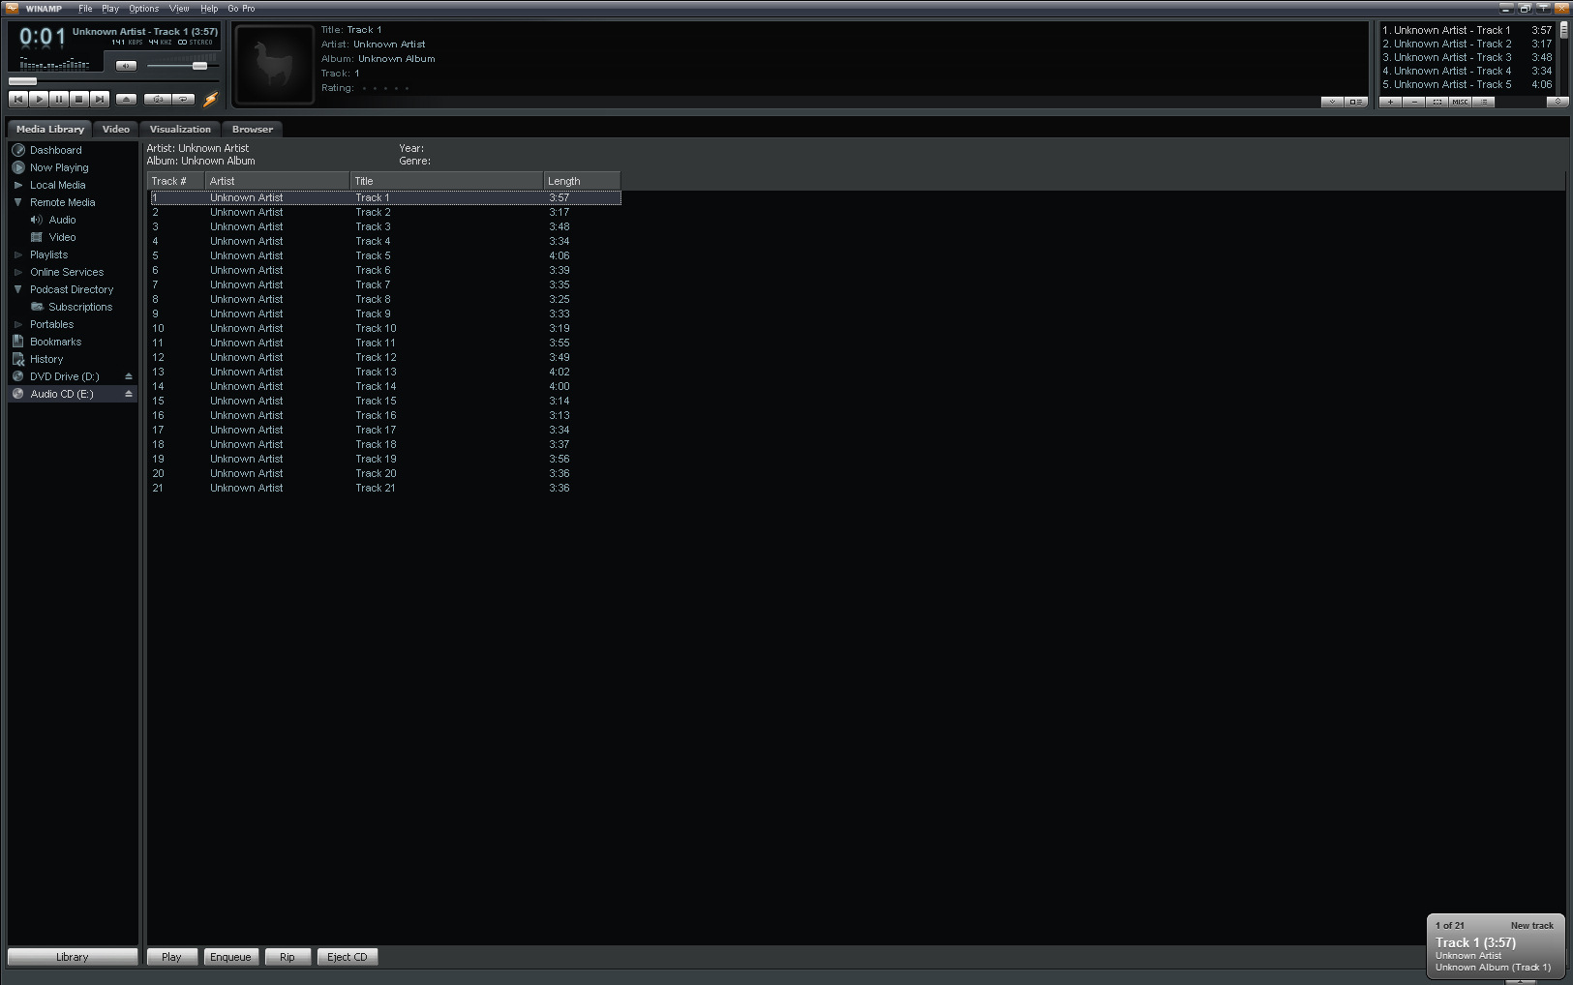The width and height of the screenshot is (1573, 985).
Task: Eject the DVD Drive (D:)
Action: 128,376
